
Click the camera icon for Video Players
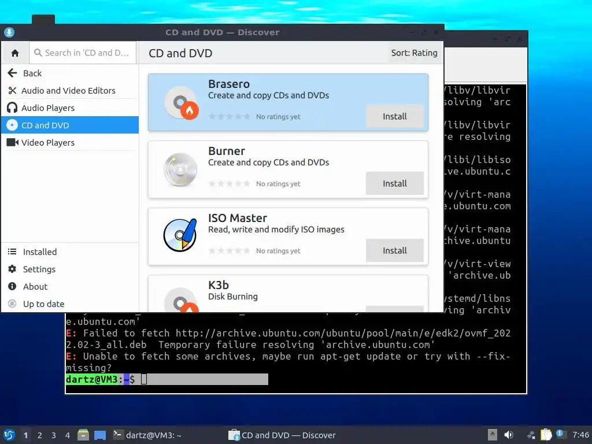pos(13,142)
